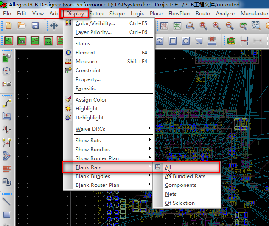
Task: Select the Move four-arrow tool
Action: coord(54,26)
